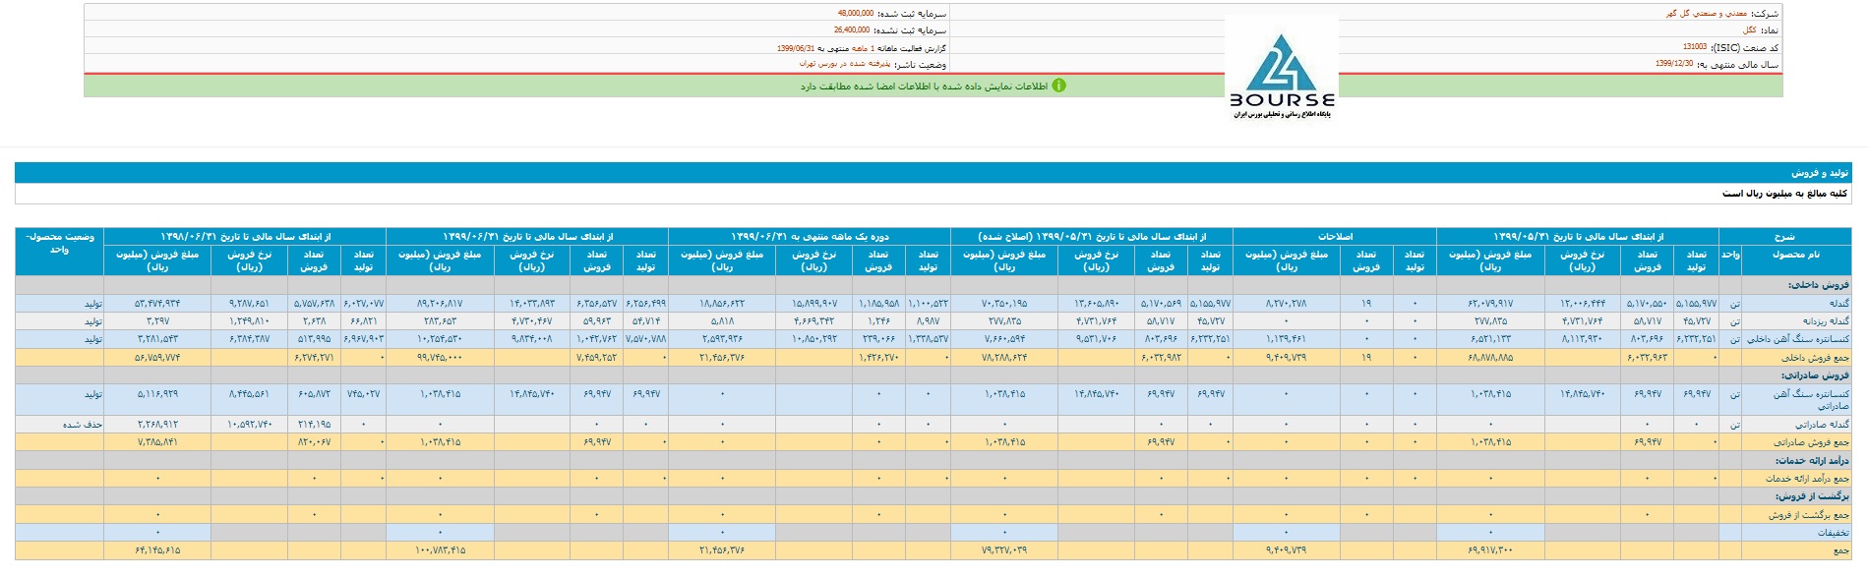Click the correction amount cell ۸,۲۷۰,۲۷۸
Viewport: 1868px width, 577px height.
click(1286, 304)
